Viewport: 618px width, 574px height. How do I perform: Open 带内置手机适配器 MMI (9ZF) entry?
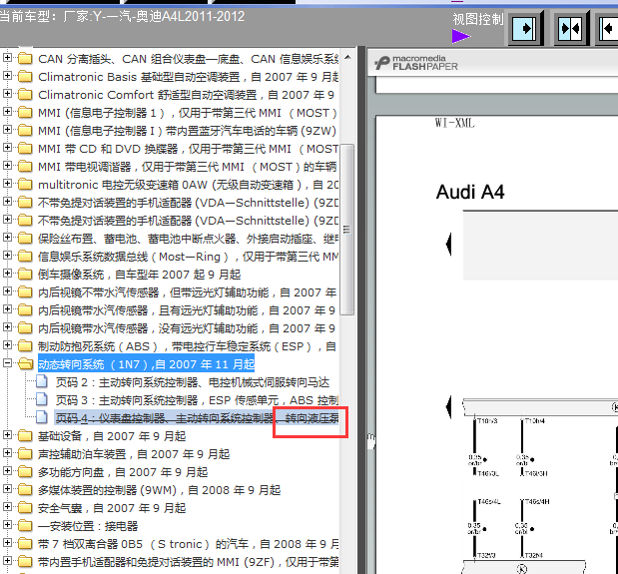point(188,562)
